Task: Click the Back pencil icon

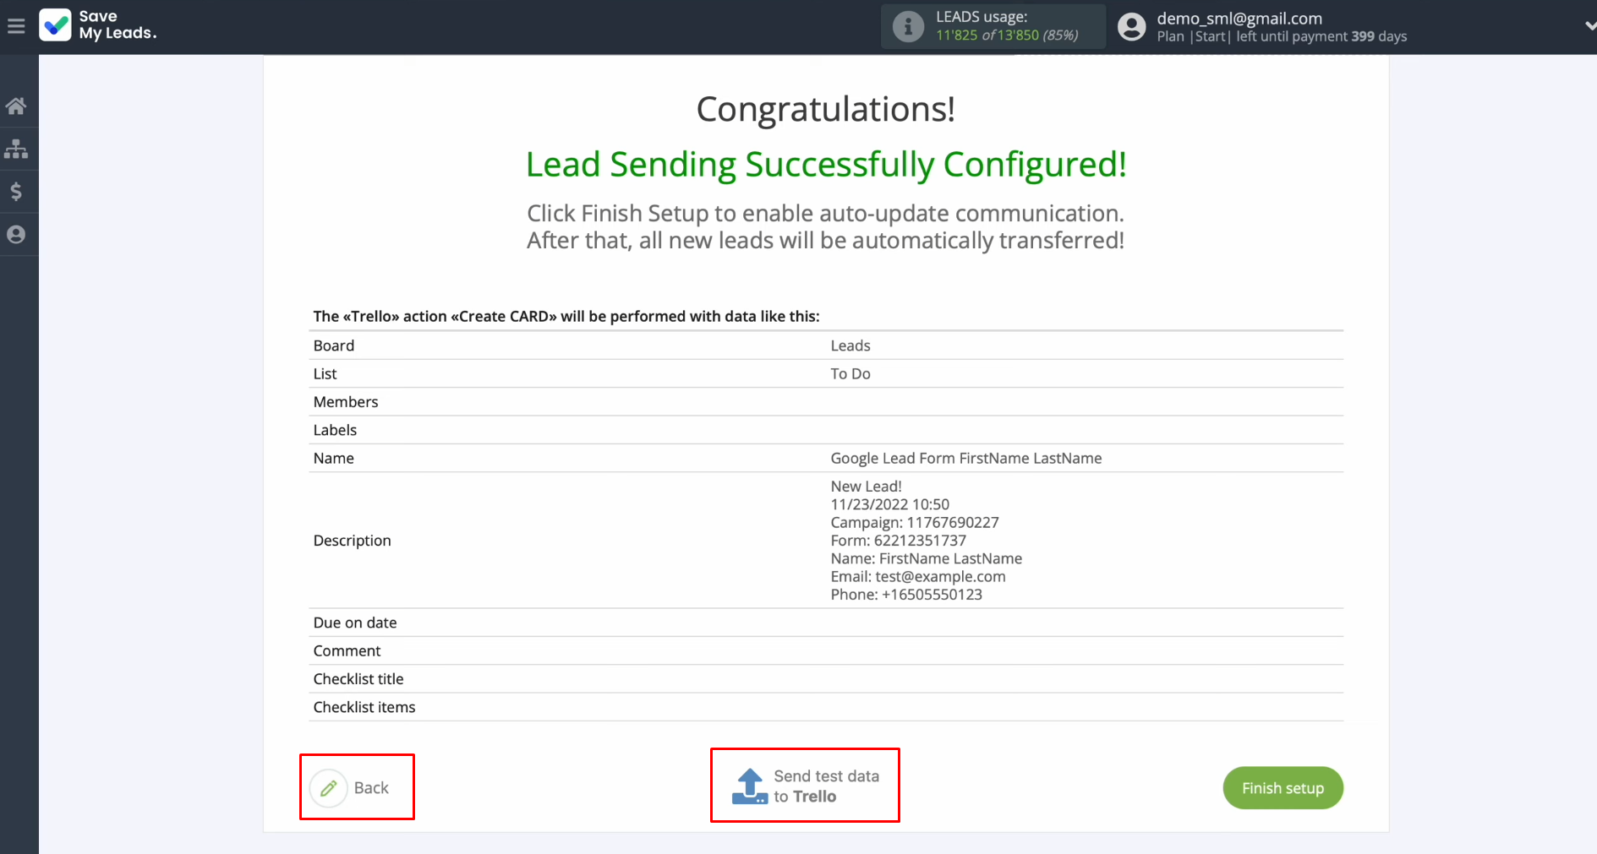Action: (x=329, y=788)
